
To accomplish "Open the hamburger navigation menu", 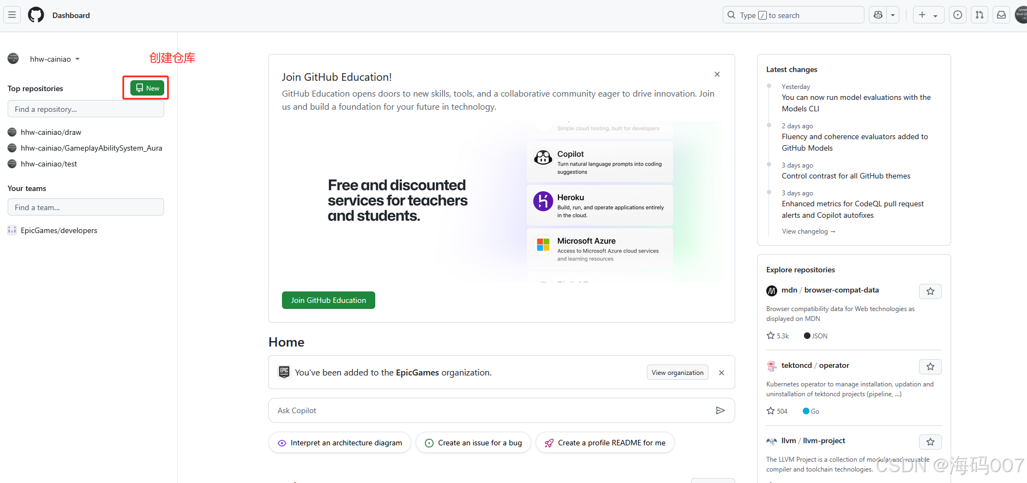I will pyautogui.click(x=12, y=15).
